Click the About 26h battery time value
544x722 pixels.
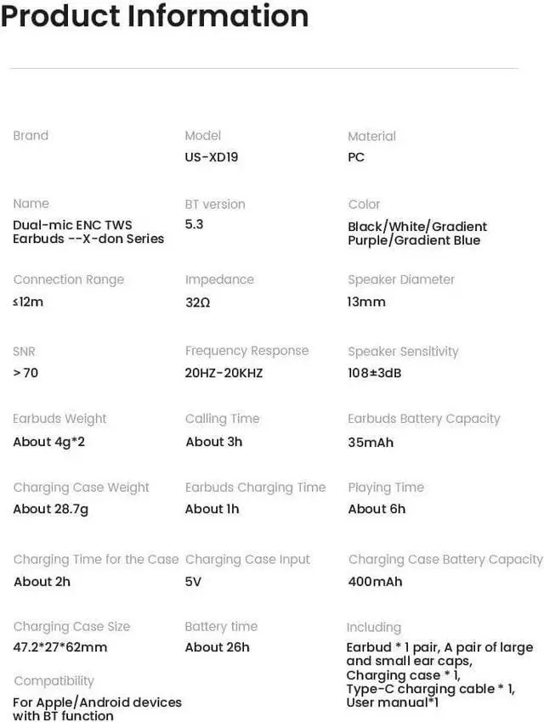[x=218, y=647]
